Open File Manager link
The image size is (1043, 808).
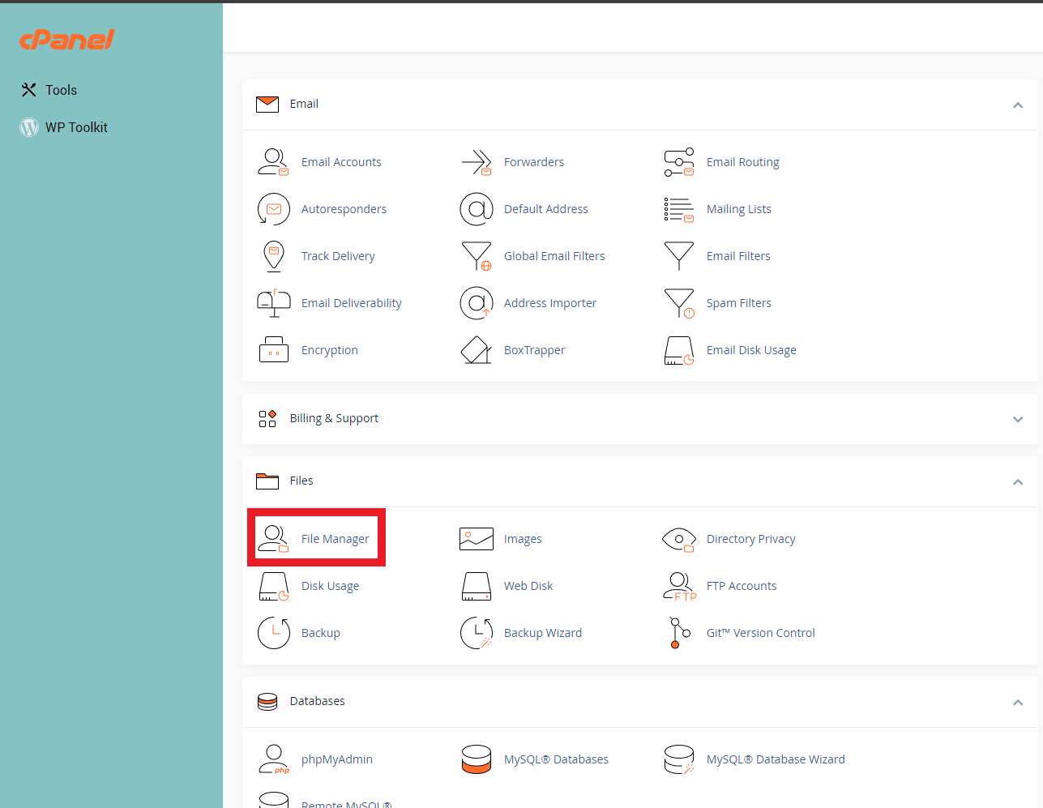click(x=335, y=539)
